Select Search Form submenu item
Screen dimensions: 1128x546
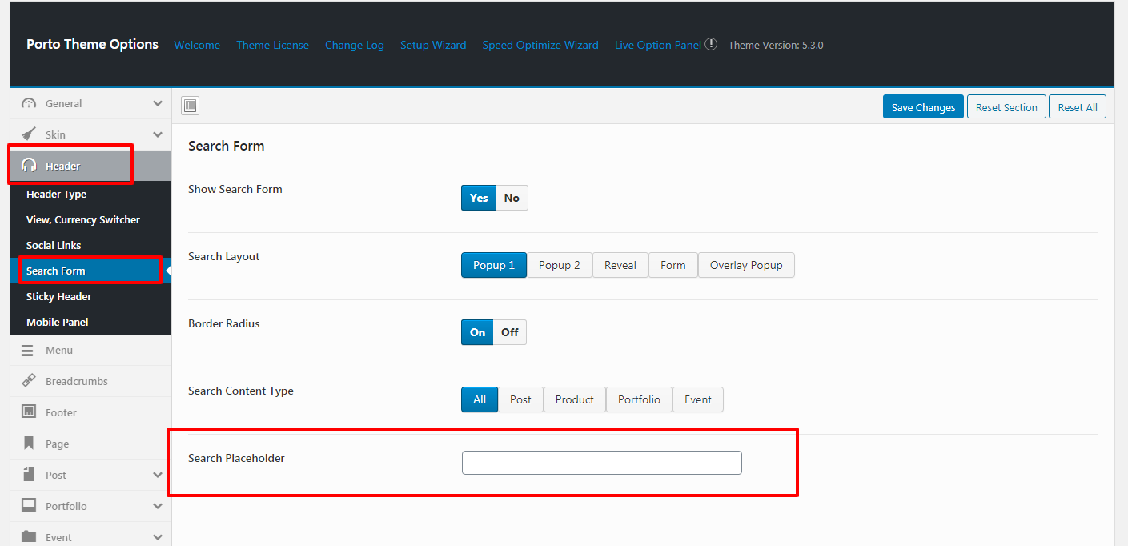point(56,271)
